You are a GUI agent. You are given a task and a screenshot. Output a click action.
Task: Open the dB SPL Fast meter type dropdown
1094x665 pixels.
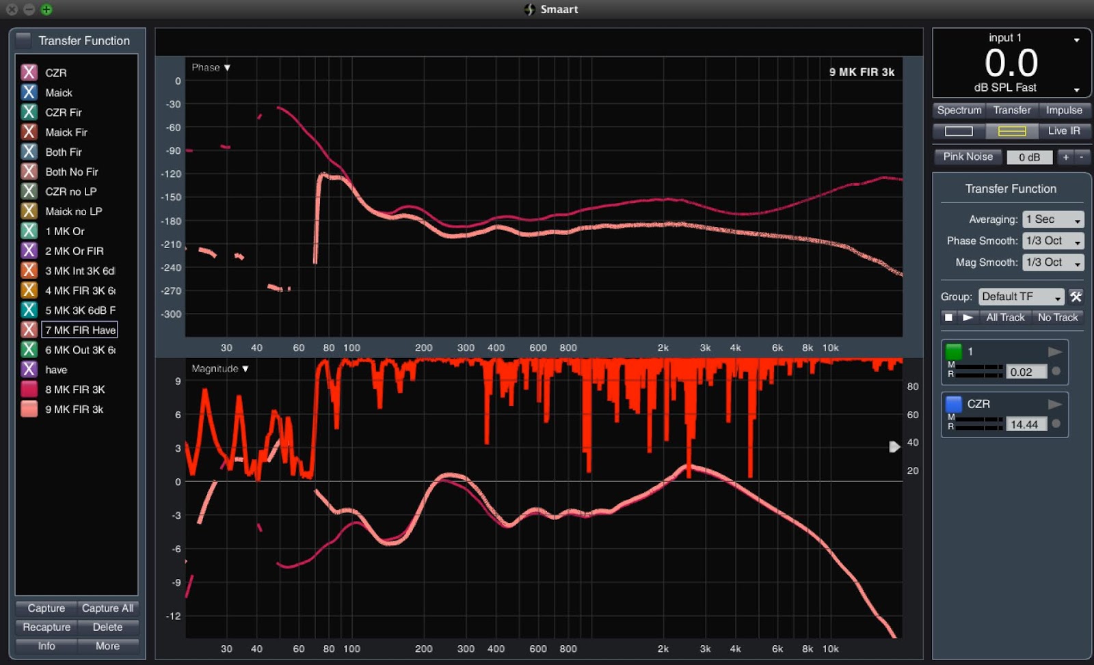point(1076,90)
